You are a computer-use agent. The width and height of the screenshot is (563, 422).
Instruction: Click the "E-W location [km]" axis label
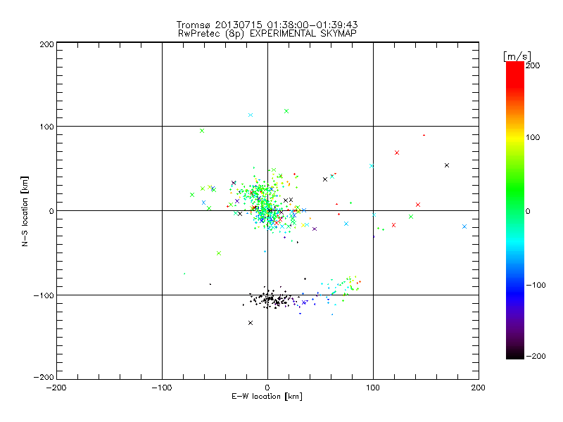[x=267, y=397]
